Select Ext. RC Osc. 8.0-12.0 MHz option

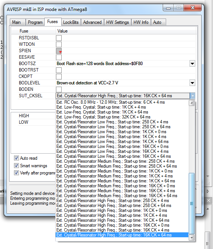[122, 102]
